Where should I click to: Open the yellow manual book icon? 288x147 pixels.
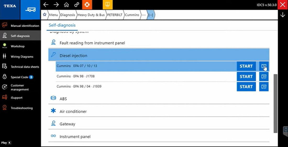[x=107, y=5]
